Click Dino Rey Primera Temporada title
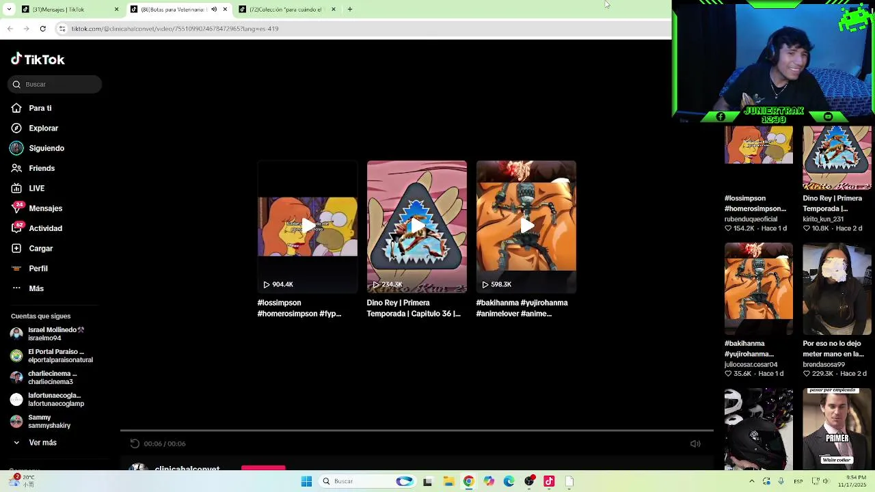The width and height of the screenshot is (875, 492). (x=414, y=308)
